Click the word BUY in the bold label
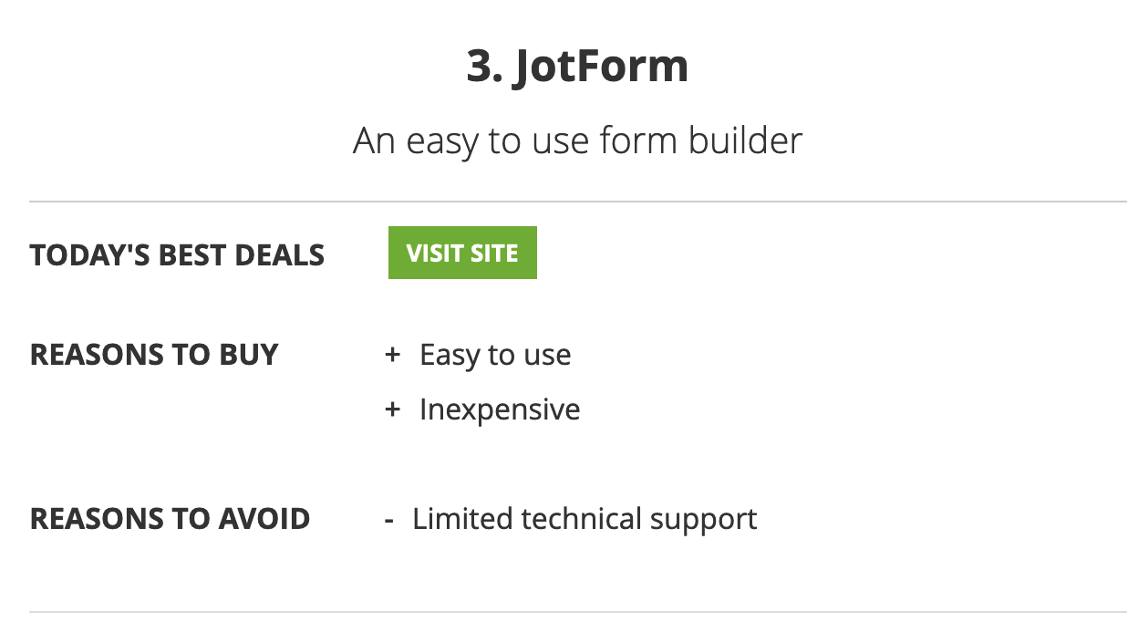 [x=248, y=355]
